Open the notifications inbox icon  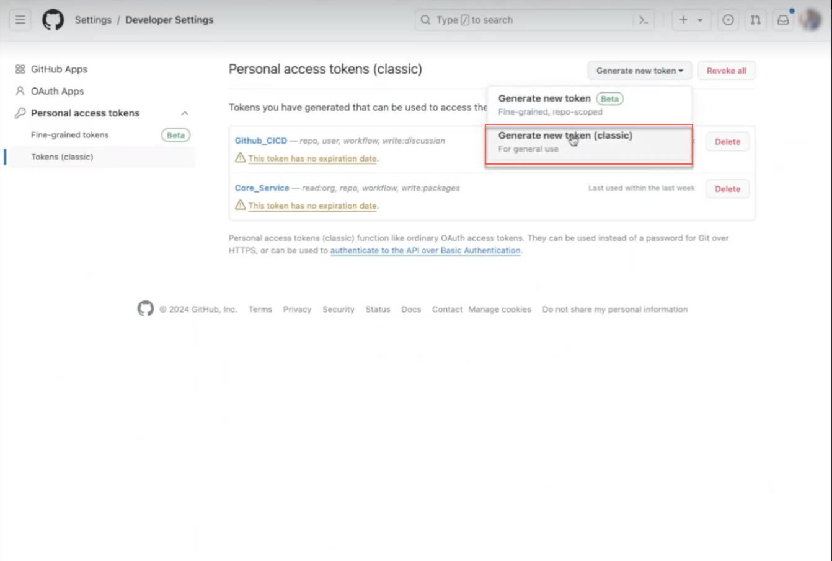point(783,20)
